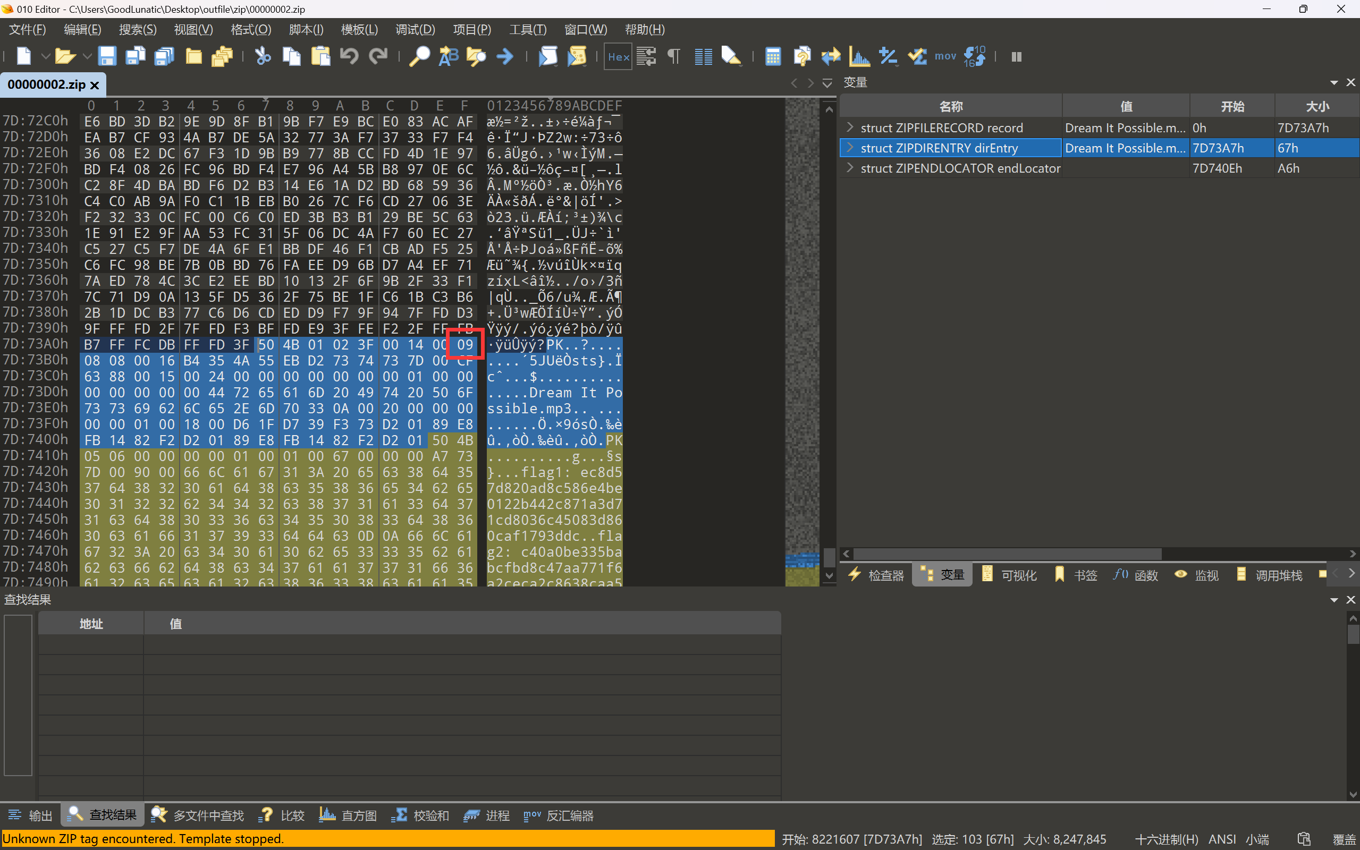1360x850 pixels.
Task: Expand struct ZIPDIRENTRY dirEntry
Action: [x=850, y=148]
